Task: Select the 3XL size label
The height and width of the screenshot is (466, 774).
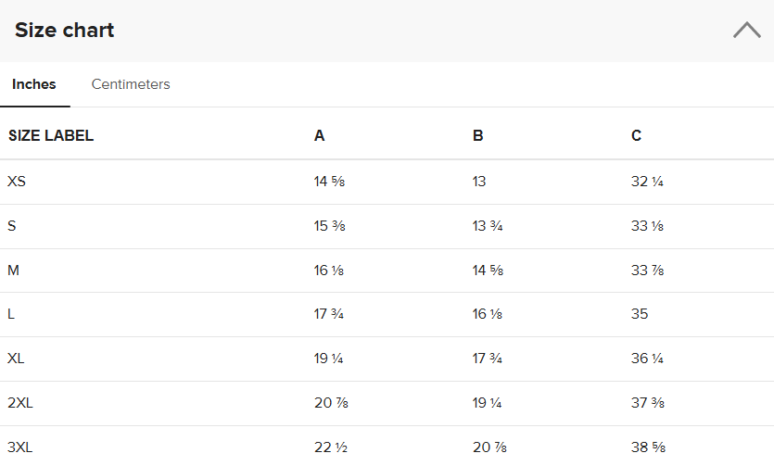Action: coord(20,447)
